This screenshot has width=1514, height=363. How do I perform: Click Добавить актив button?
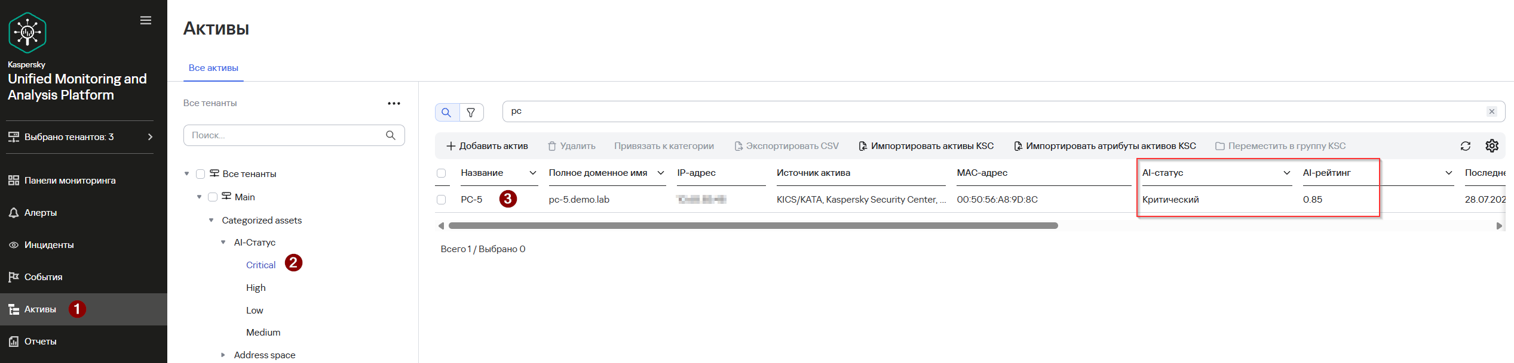(x=487, y=146)
